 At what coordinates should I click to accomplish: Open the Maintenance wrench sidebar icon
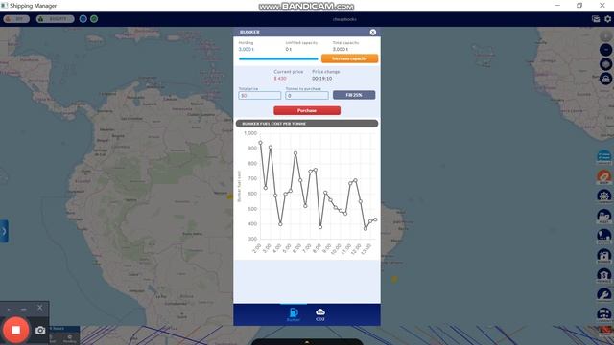[x=603, y=294]
